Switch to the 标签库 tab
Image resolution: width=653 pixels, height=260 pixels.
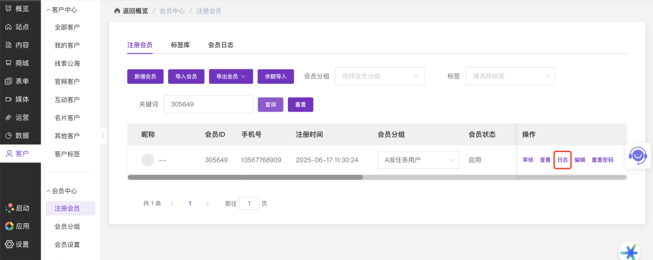click(x=180, y=45)
